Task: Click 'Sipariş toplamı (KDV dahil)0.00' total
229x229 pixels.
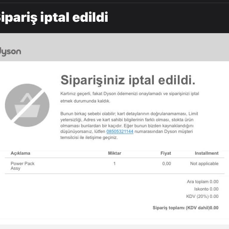Action: pyautogui.click(x=185, y=208)
